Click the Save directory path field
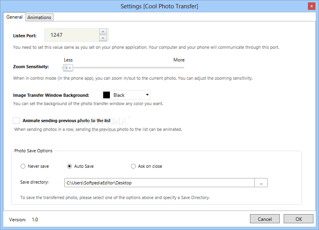 159,183
